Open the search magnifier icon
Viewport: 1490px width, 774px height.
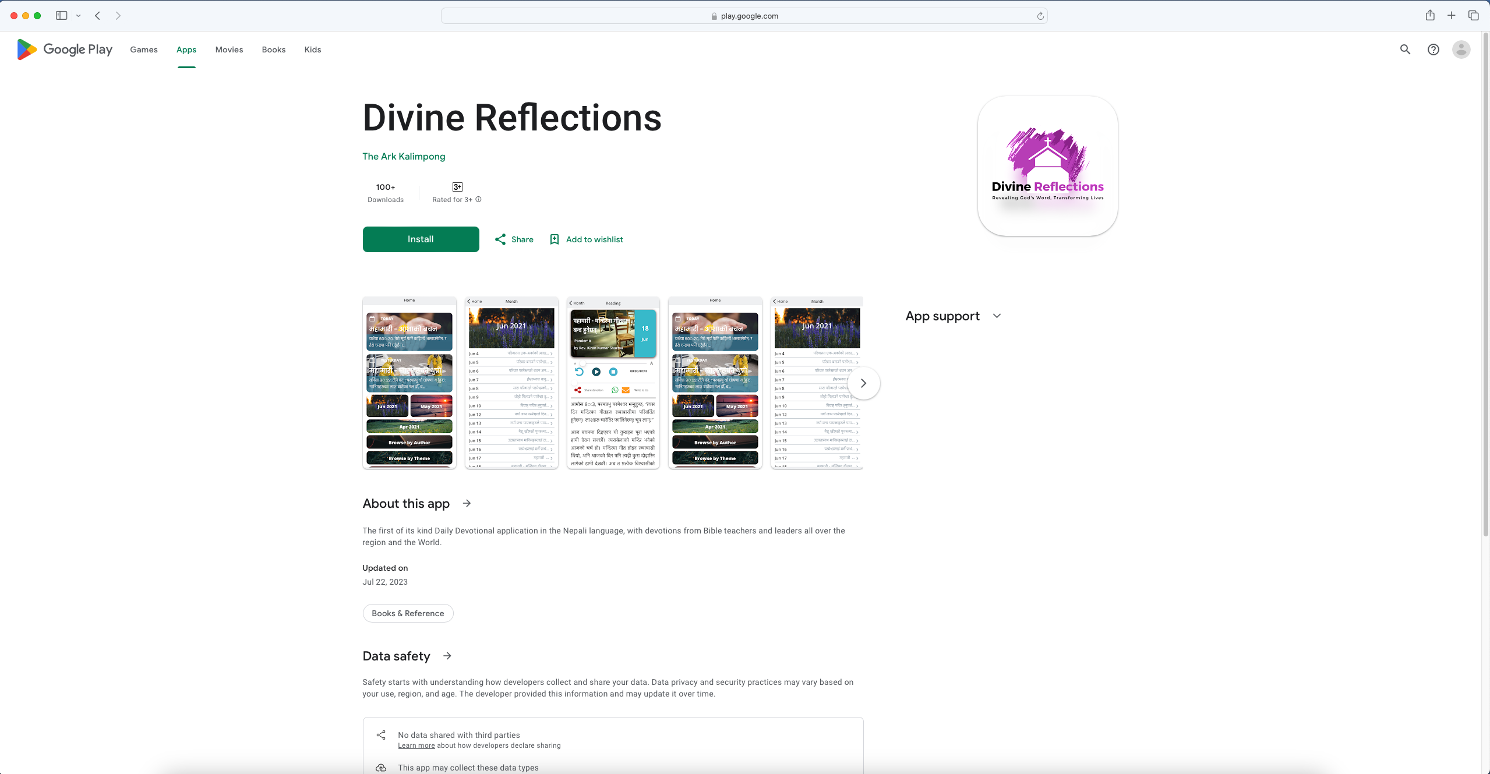coord(1405,50)
